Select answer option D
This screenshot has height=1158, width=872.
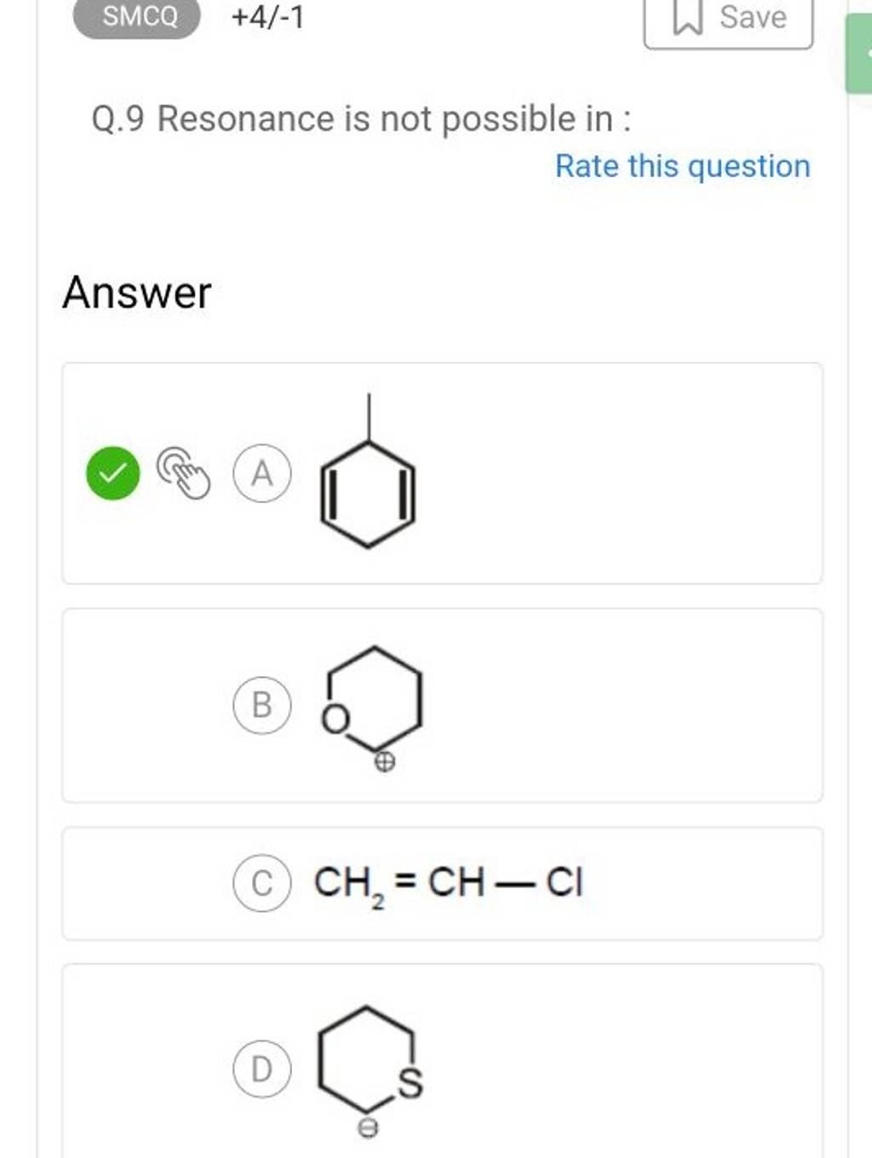[261, 1069]
